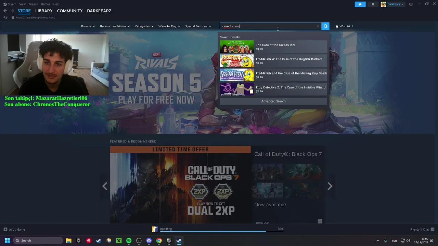The image size is (438, 246).
Task: Click the Windows taskbar Search box
Action: 38,241
